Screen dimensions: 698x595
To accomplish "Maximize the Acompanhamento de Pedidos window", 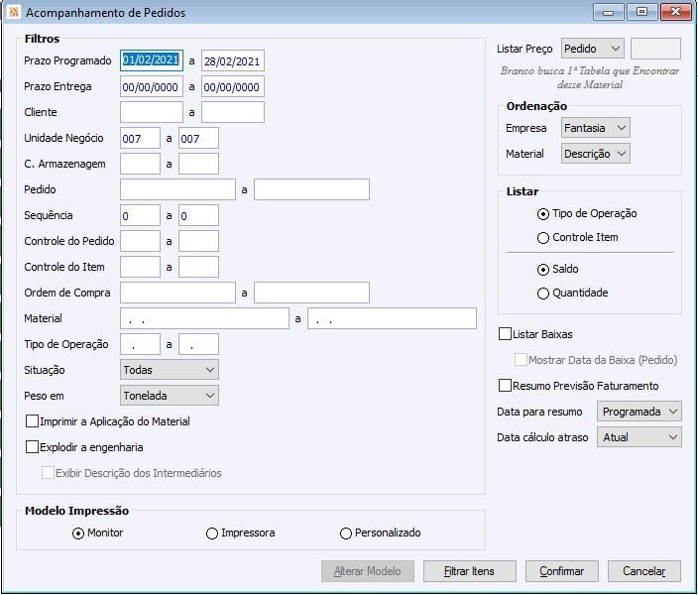I will 641,12.
